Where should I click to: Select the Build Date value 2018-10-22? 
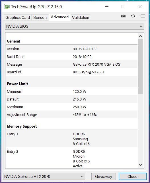pos(82,57)
